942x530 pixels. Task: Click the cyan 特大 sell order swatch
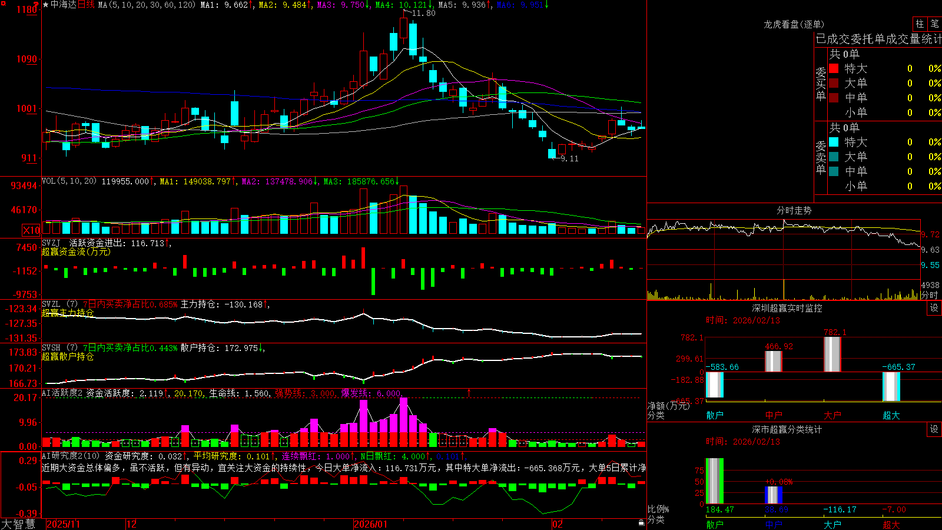[834, 142]
